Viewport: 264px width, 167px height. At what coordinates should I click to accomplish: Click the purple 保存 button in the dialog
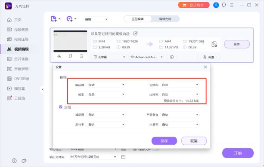click(x=164, y=141)
